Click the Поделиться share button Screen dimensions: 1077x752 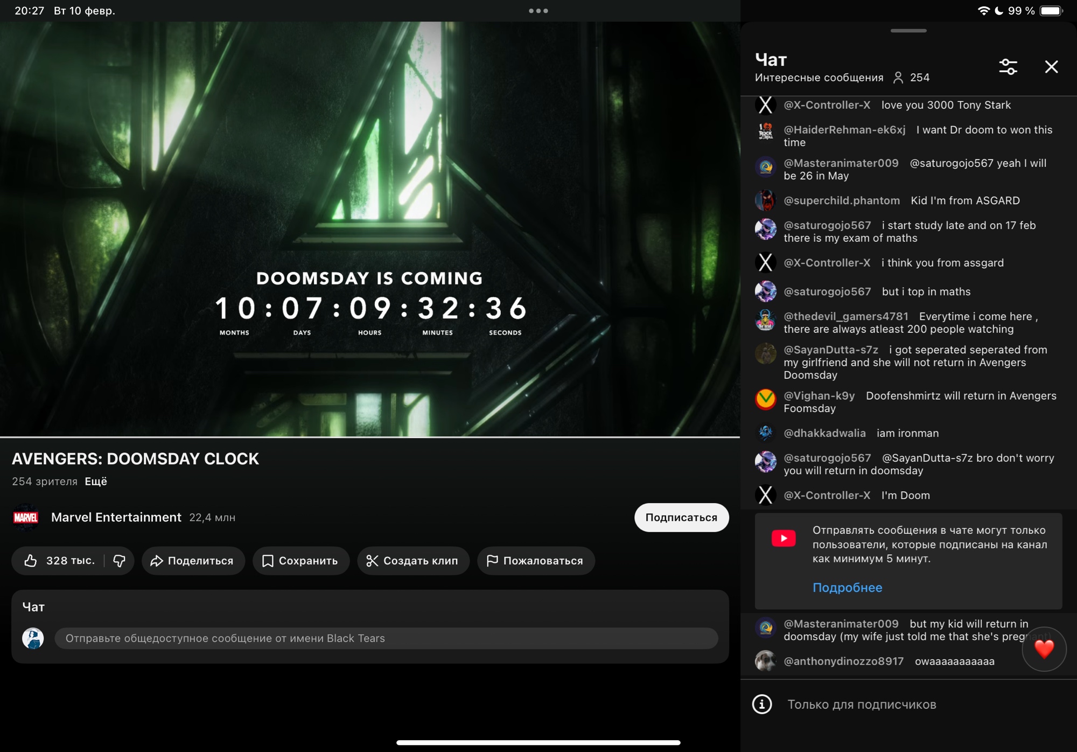tap(193, 561)
